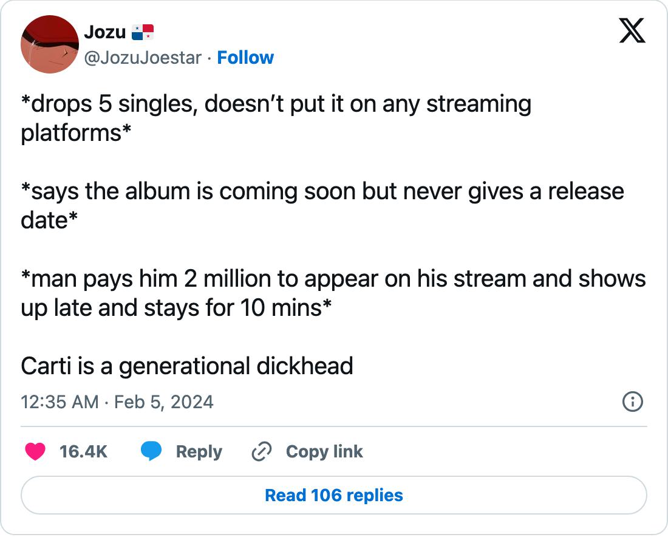Click the X logo in the corner
Image resolution: width=668 pixels, height=537 pixels.
(632, 30)
